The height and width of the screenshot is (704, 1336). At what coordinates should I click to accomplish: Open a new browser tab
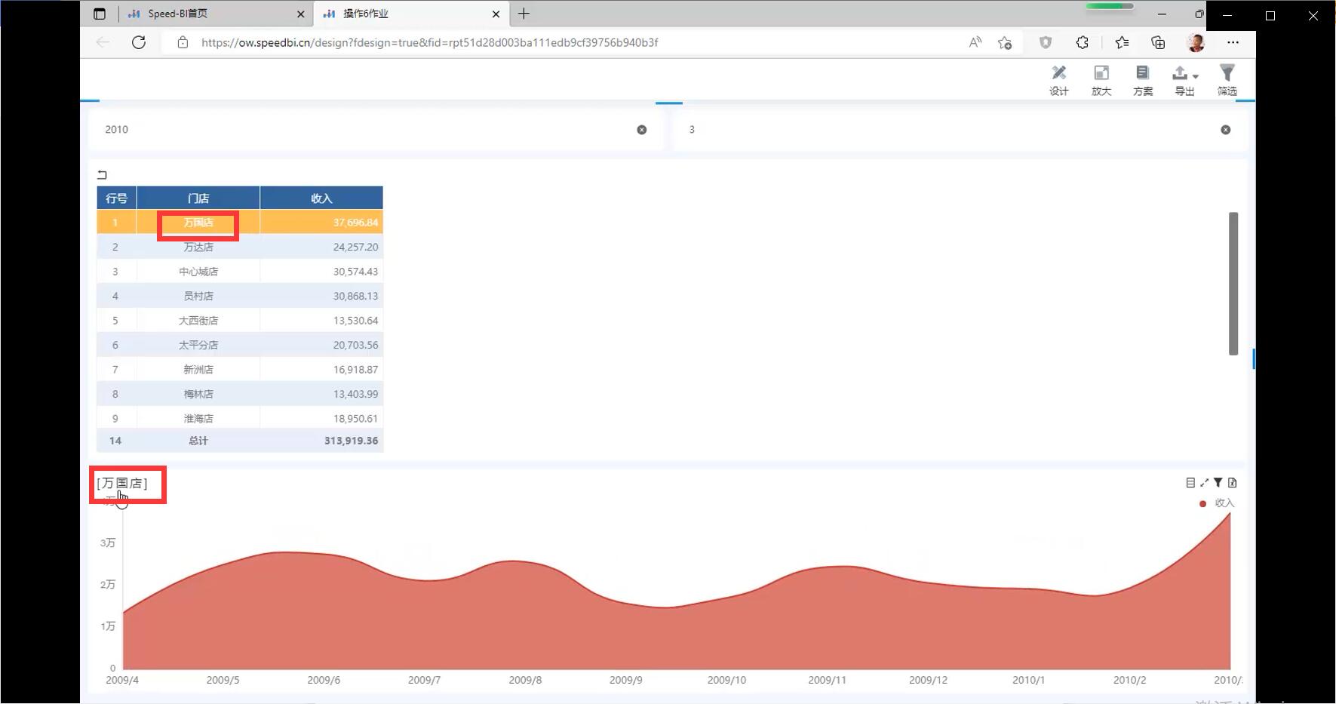click(x=524, y=14)
